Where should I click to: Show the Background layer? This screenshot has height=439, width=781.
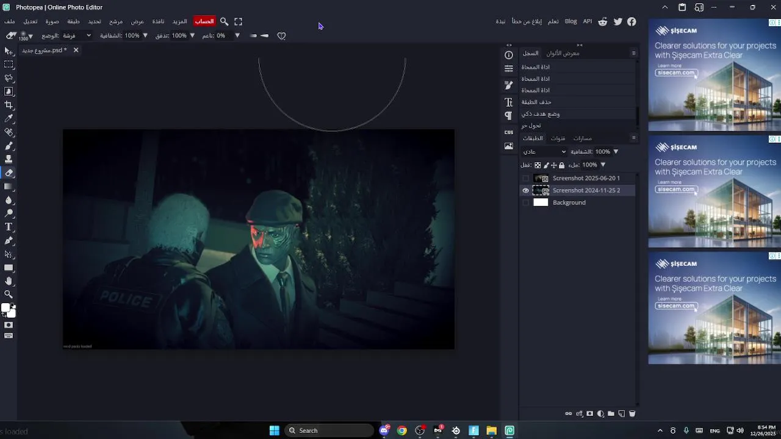coord(526,202)
